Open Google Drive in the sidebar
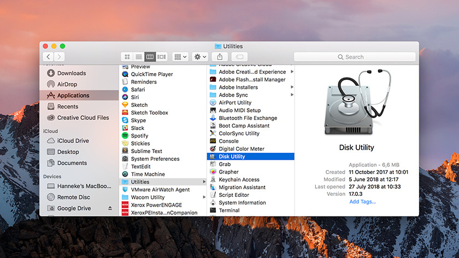The width and height of the screenshot is (459, 258). click(74, 208)
